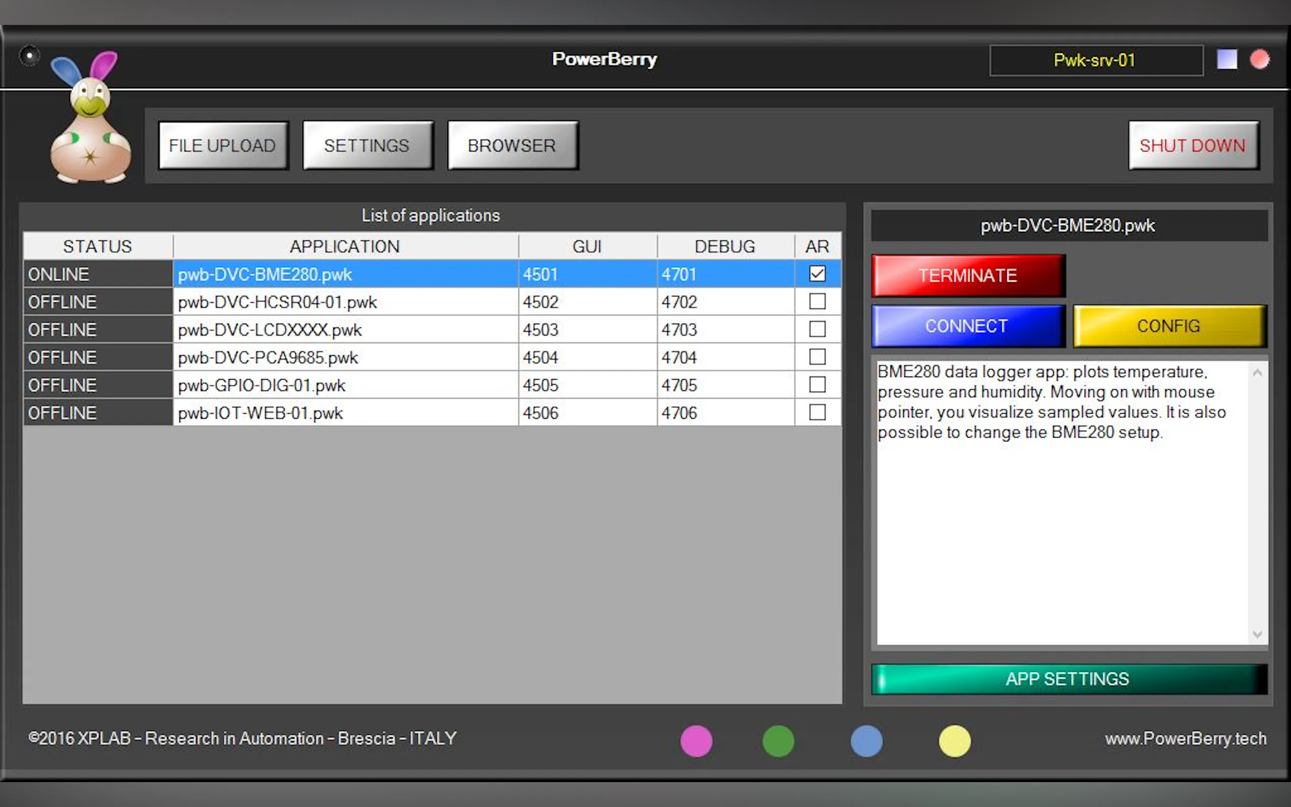The width and height of the screenshot is (1291, 807).
Task: Tick AR checkbox for pwb-IOT-WEB-01.pwk
Action: (x=817, y=413)
